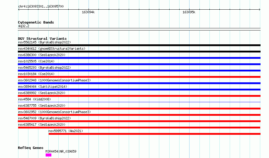Click the 163094k ruler tick label
269x158 pixels.
[x=88, y=12]
